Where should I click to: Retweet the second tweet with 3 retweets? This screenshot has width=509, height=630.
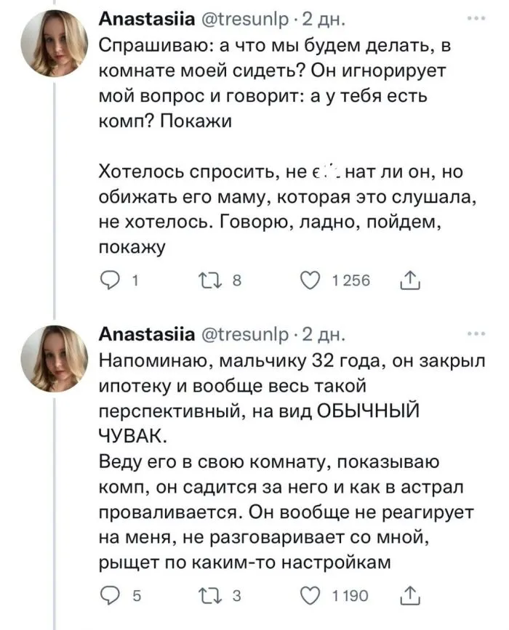pos(203,597)
